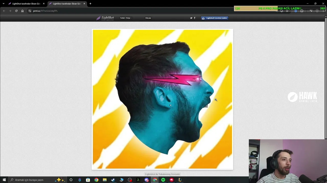This screenshot has width=327, height=183.
Task: Minimize the Chrome window
Action: click(x=308, y=4)
